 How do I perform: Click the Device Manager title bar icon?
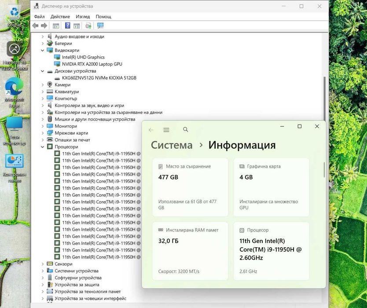[36, 6]
